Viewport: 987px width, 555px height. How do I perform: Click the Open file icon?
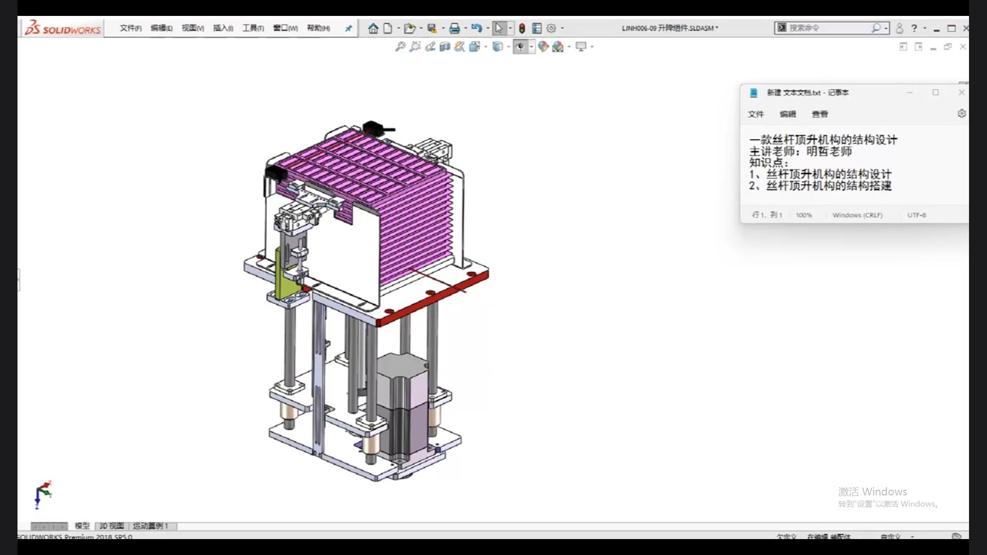pyautogui.click(x=410, y=28)
